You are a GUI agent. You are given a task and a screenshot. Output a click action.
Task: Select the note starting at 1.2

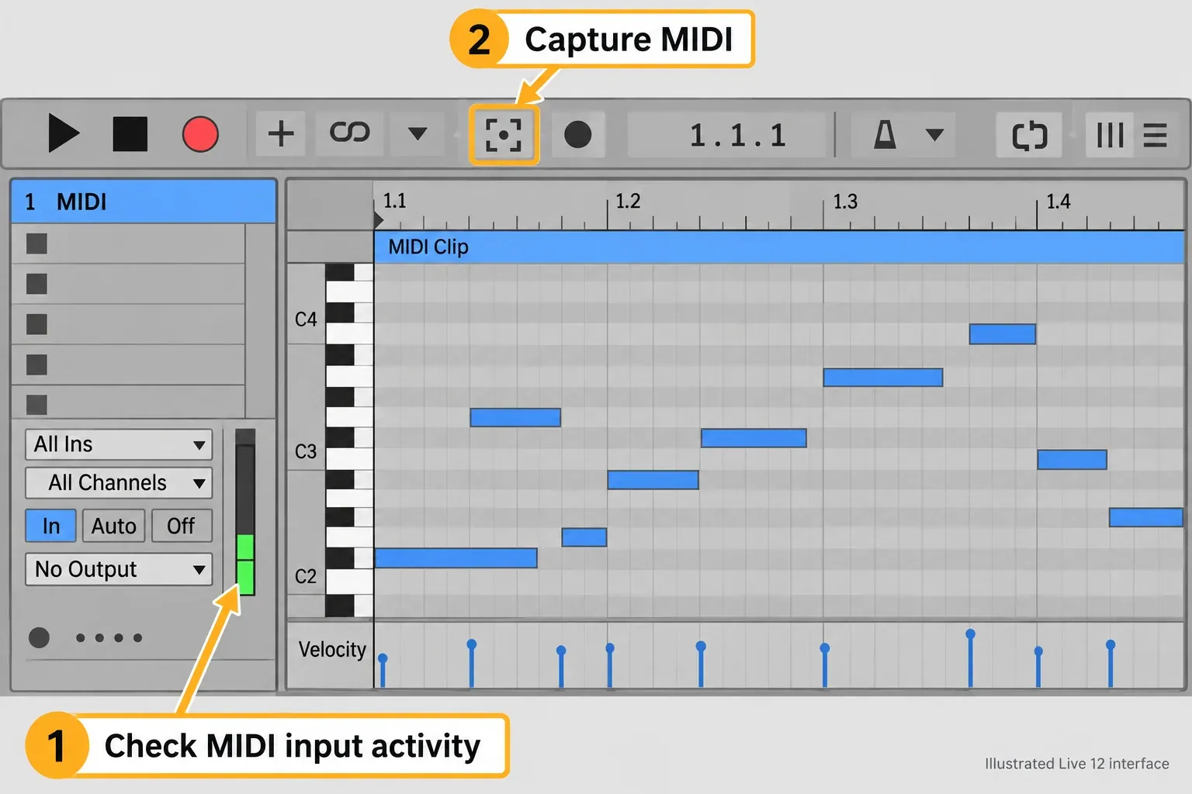pos(653,480)
